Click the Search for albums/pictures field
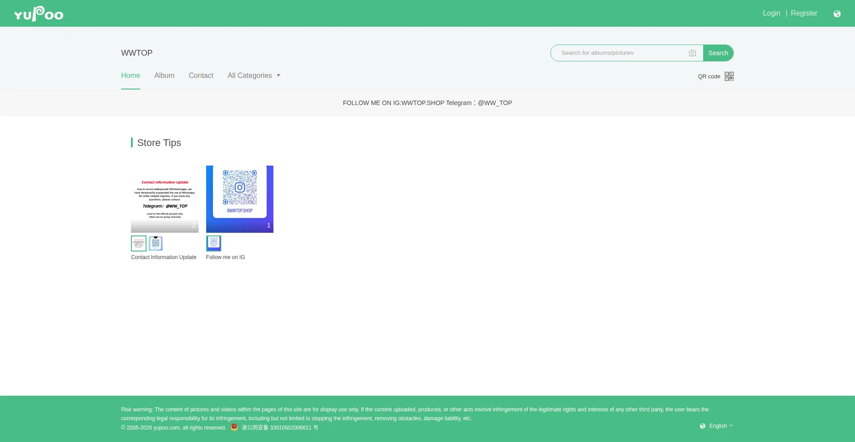The width and height of the screenshot is (855, 442). (622, 53)
